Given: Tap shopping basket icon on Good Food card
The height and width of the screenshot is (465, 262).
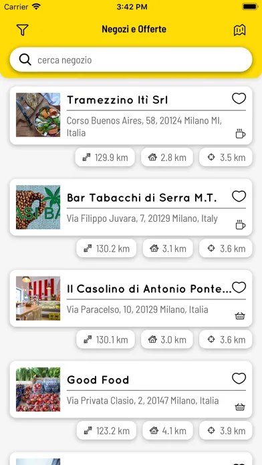Looking at the screenshot, I should click(240, 407).
